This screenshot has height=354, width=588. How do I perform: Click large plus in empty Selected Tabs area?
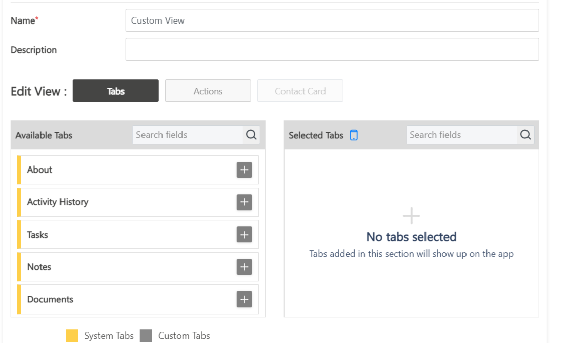coord(411,216)
